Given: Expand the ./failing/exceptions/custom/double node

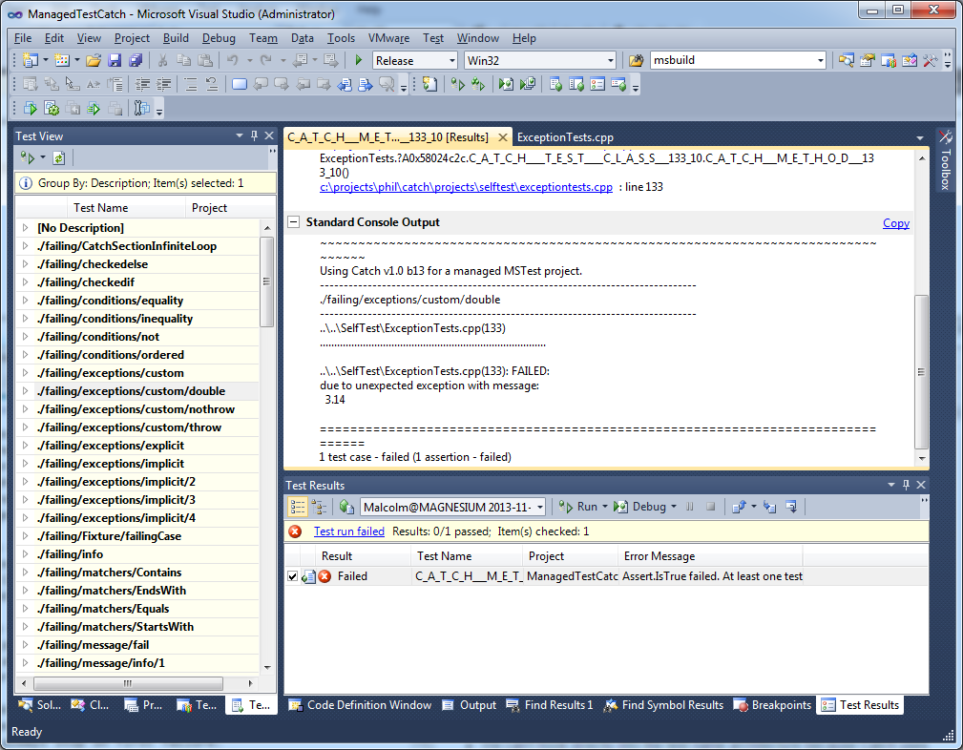Looking at the screenshot, I should point(25,390).
